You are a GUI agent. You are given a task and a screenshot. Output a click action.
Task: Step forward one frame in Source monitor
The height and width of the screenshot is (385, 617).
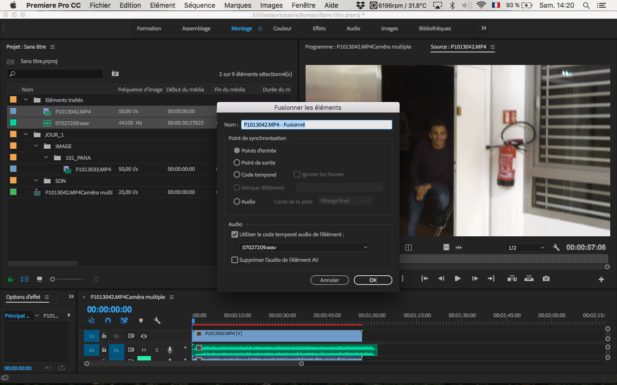tap(475, 279)
